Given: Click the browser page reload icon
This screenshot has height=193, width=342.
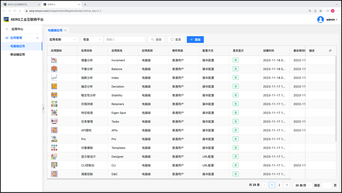Looking at the screenshot, I should pos(15,11).
